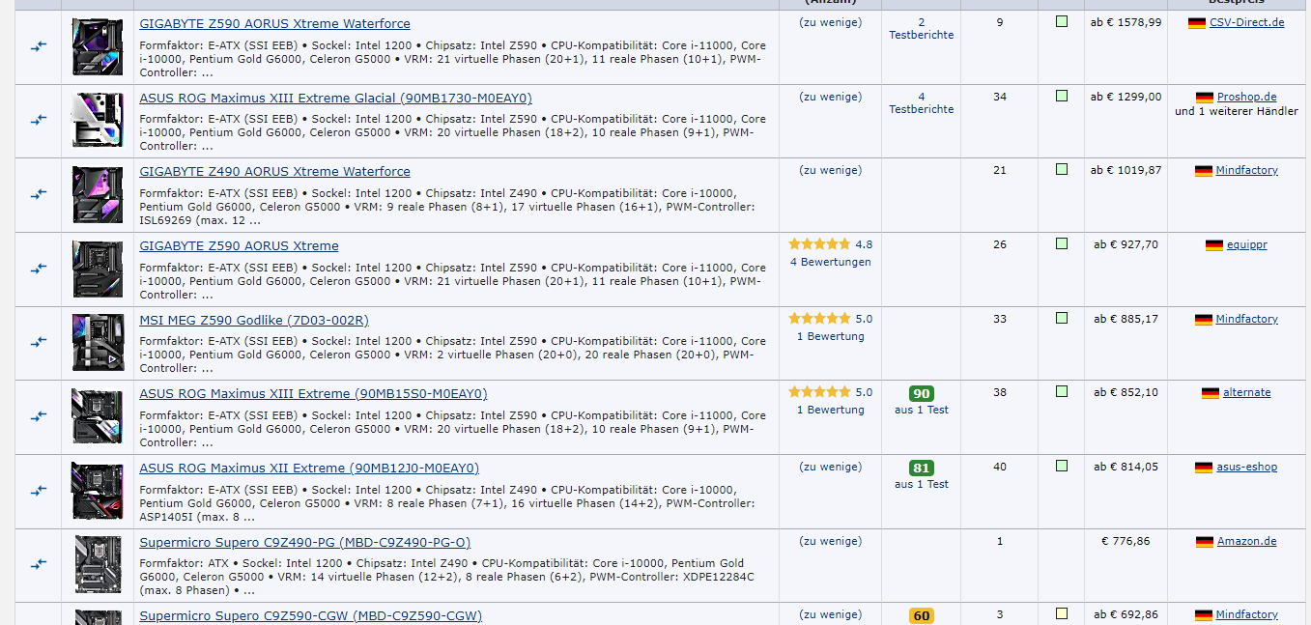This screenshot has height=625, width=1311.
Task: Click compare arrows icon for ASUS Maximus XIII Extreme Glacial
Action: click(39, 120)
